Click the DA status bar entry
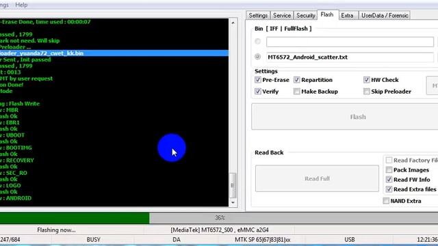The height and width of the screenshot is (246, 438). (177, 240)
